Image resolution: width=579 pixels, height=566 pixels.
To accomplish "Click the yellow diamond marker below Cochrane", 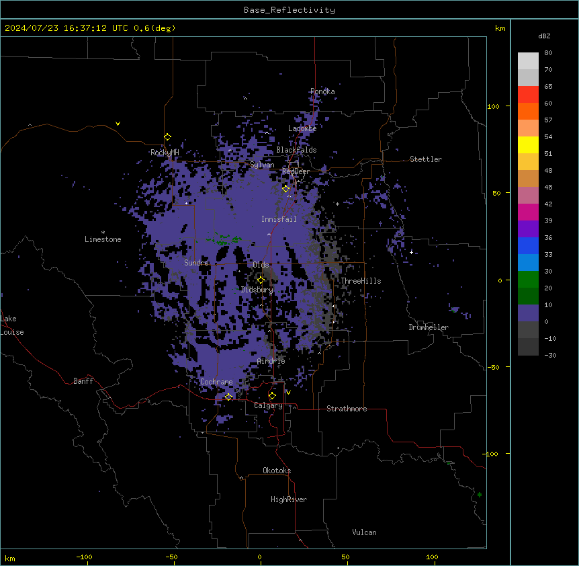I will pyautogui.click(x=228, y=397).
